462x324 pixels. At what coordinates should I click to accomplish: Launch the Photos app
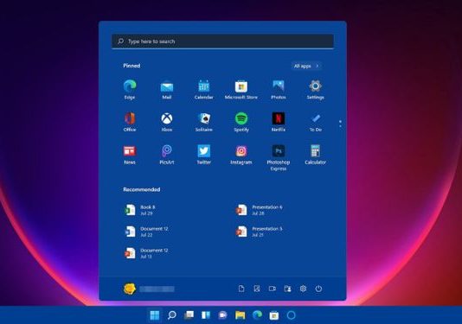click(x=278, y=90)
